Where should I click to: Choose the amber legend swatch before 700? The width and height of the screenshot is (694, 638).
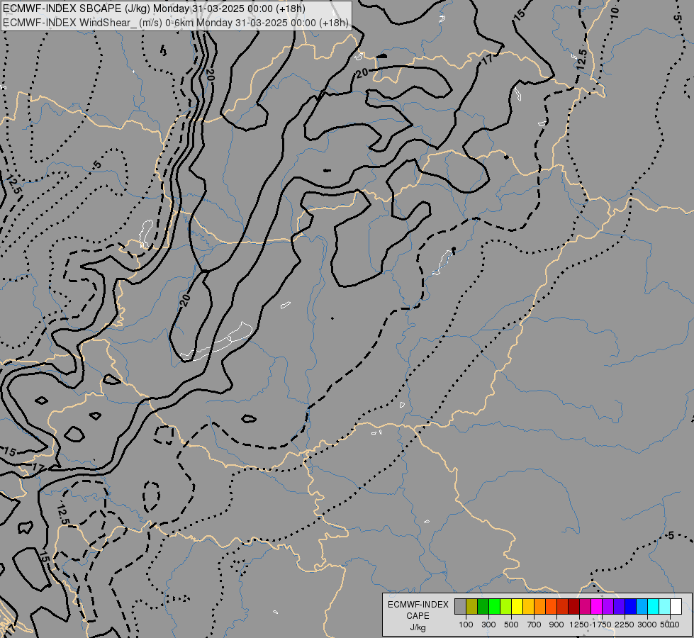(528, 606)
